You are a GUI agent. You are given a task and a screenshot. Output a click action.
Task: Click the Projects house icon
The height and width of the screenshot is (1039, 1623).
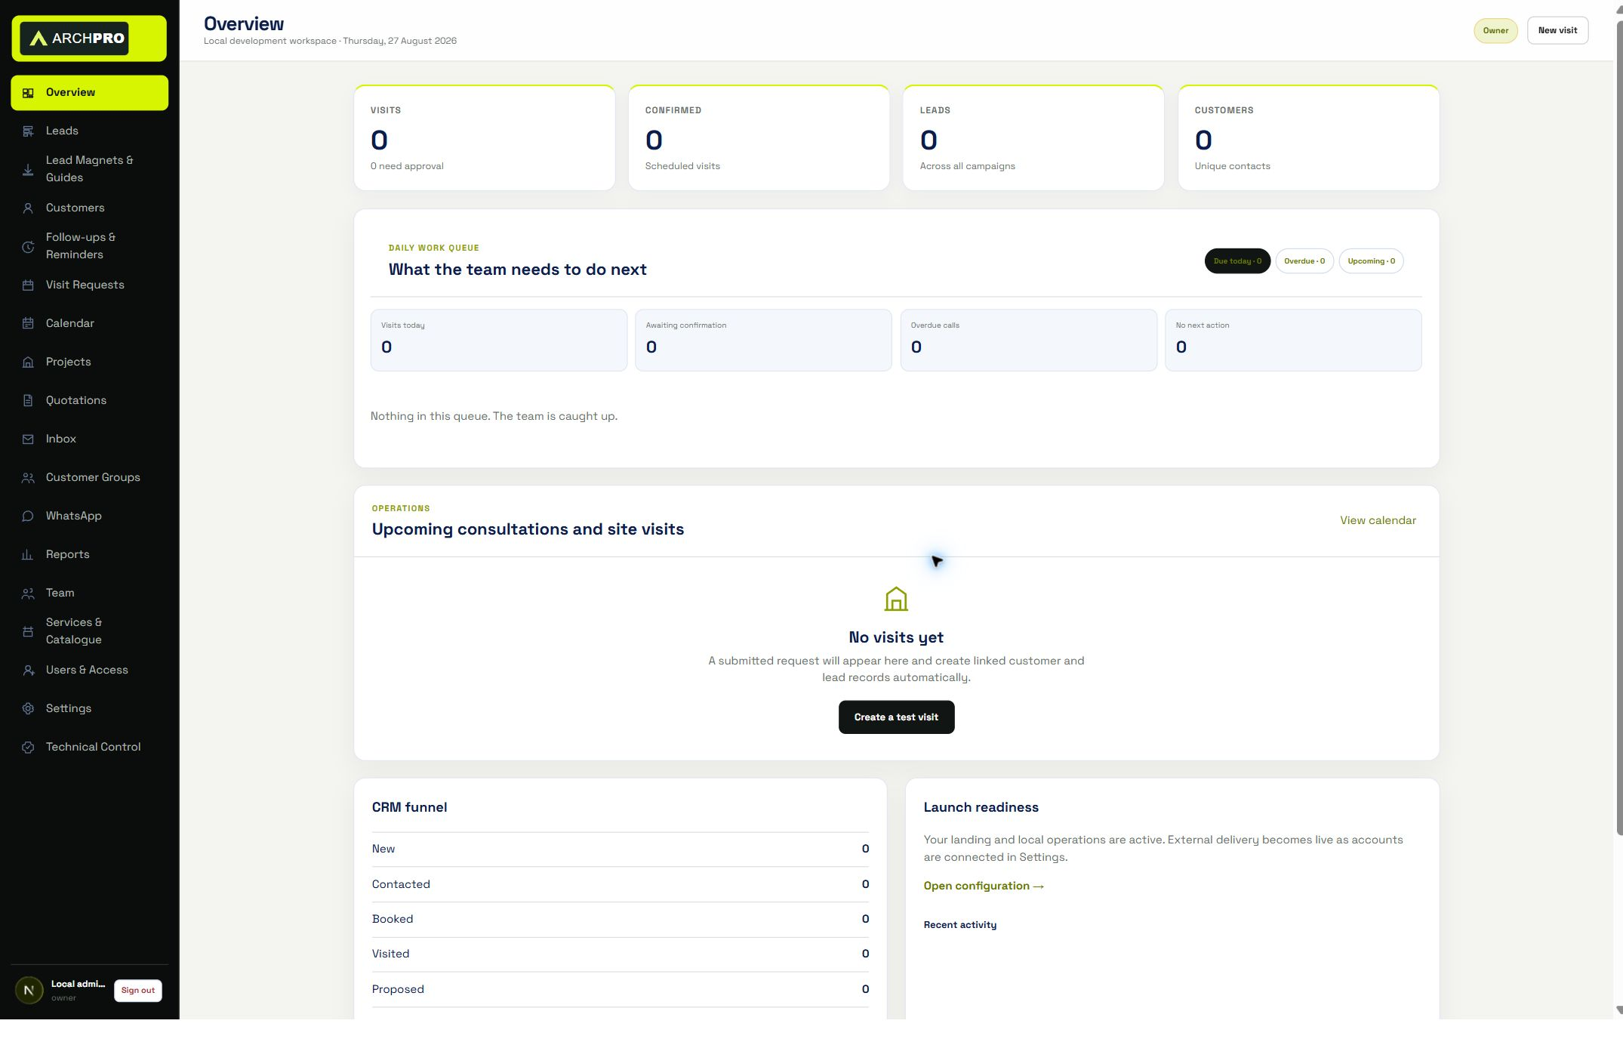(x=28, y=362)
